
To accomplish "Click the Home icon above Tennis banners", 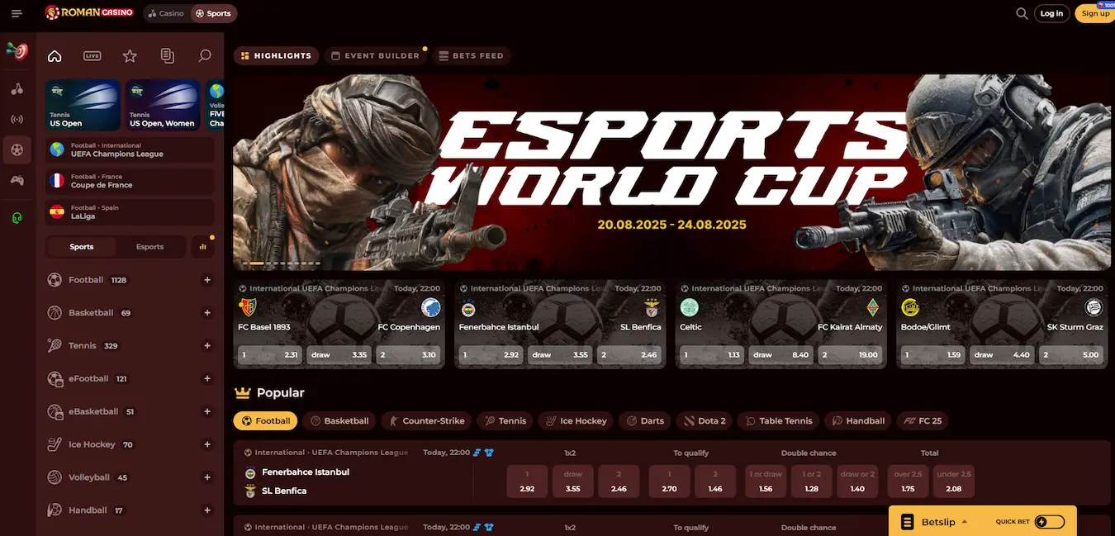I will [x=54, y=55].
